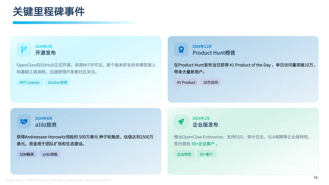
Task: Click the 开源发布 heading
Action: point(45,53)
